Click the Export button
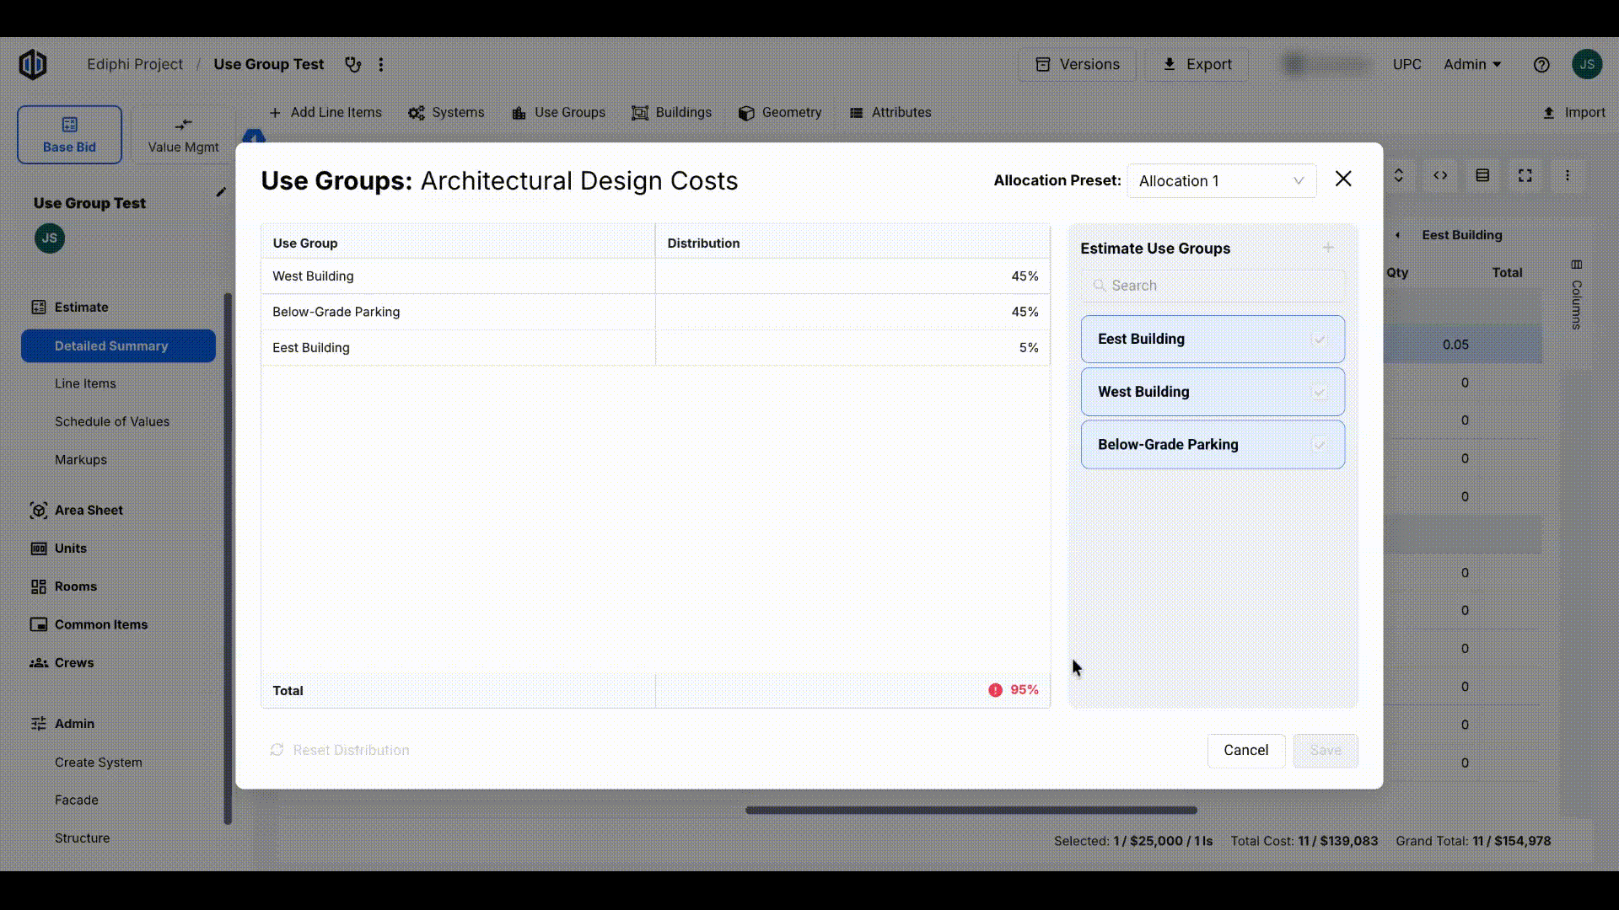The image size is (1619, 910). pyautogui.click(x=1197, y=64)
